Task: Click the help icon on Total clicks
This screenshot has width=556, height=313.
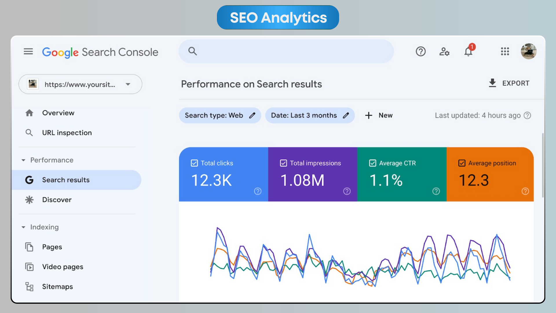Action: coord(257,191)
